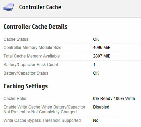
Task: Click the Controller Cache title text
Action: pos(40,7)
